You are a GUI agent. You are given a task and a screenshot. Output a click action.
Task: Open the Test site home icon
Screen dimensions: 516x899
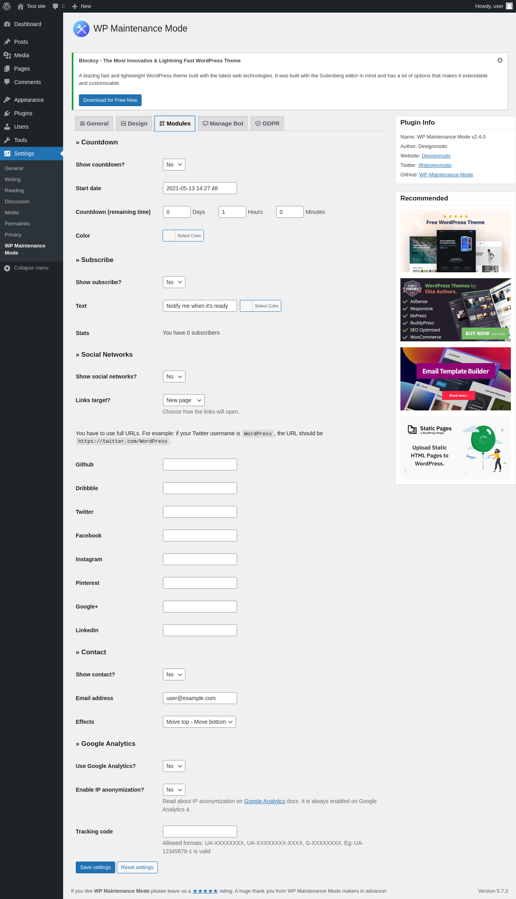21,6
